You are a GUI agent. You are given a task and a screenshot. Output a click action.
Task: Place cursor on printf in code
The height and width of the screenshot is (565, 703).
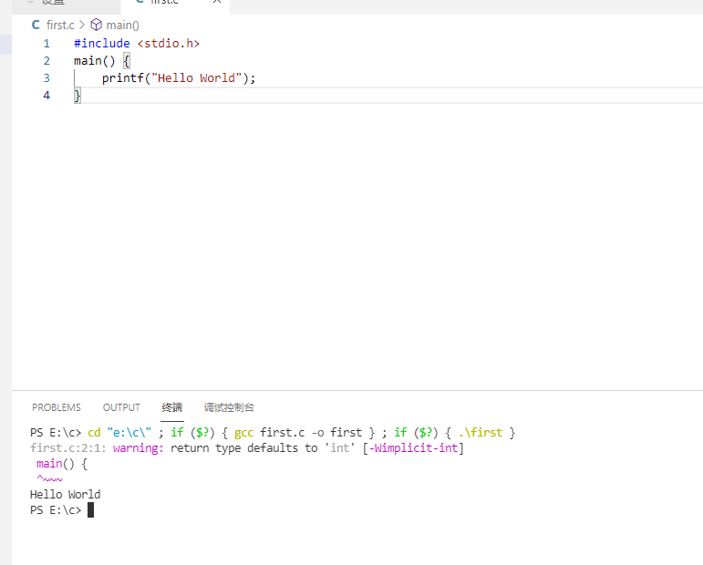coord(123,78)
